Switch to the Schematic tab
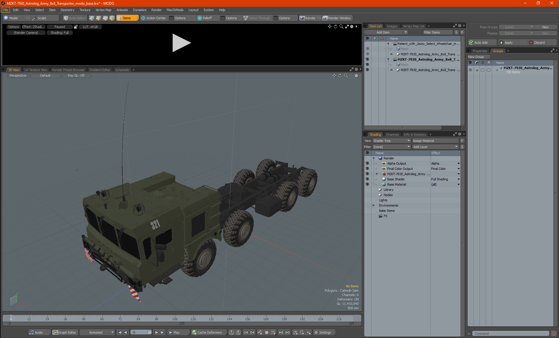The height and width of the screenshot is (338, 559). (x=122, y=70)
